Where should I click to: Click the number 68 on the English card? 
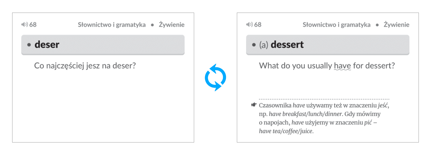[258, 25]
